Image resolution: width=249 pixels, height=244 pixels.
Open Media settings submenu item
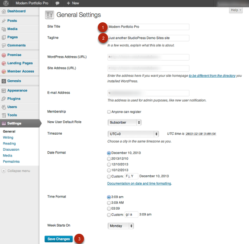tap(8, 155)
